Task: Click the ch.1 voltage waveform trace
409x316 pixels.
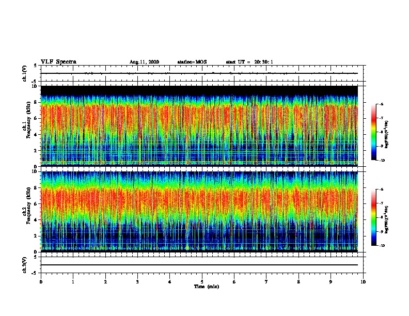Action: coord(199,73)
